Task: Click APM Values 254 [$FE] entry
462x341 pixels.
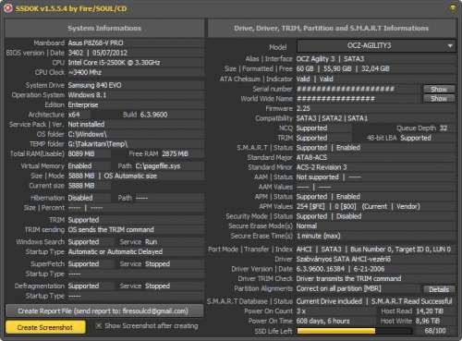Action: [310, 206]
